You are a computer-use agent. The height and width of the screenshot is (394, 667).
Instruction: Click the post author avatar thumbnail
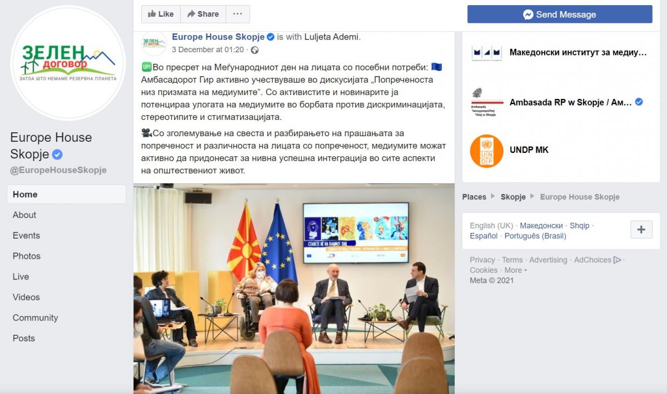click(154, 43)
